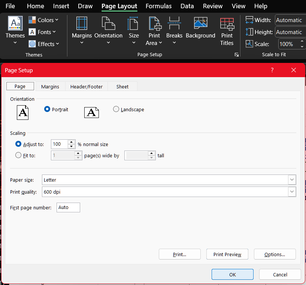Click the Print Preview button
The image size is (306, 285).
click(227, 254)
